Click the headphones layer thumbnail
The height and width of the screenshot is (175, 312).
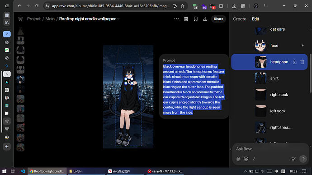pos(260,62)
